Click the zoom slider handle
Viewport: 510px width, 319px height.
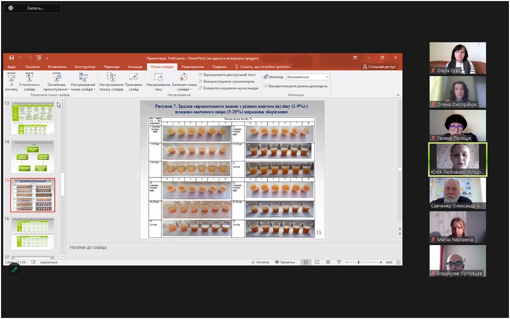pos(358,262)
